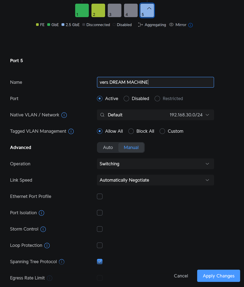Switch Advanced settings to the Manual tab
The width and height of the screenshot is (244, 287).
click(131, 147)
